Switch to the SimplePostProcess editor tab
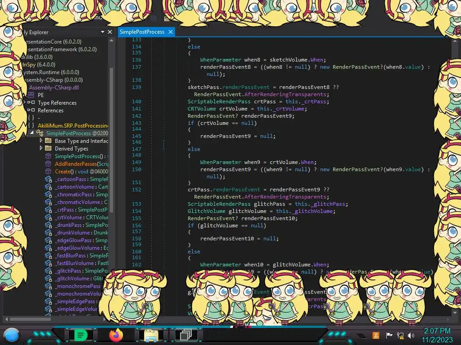Image resolution: width=461 pixels, height=345 pixels. tap(142, 32)
